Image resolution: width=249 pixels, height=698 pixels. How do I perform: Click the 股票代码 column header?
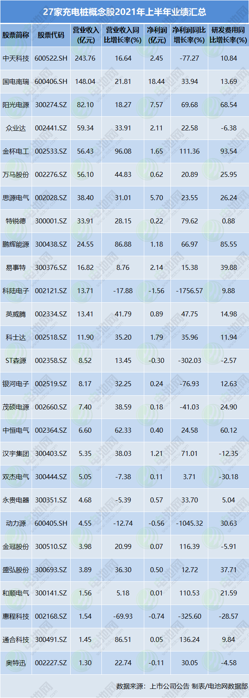tap(51, 35)
